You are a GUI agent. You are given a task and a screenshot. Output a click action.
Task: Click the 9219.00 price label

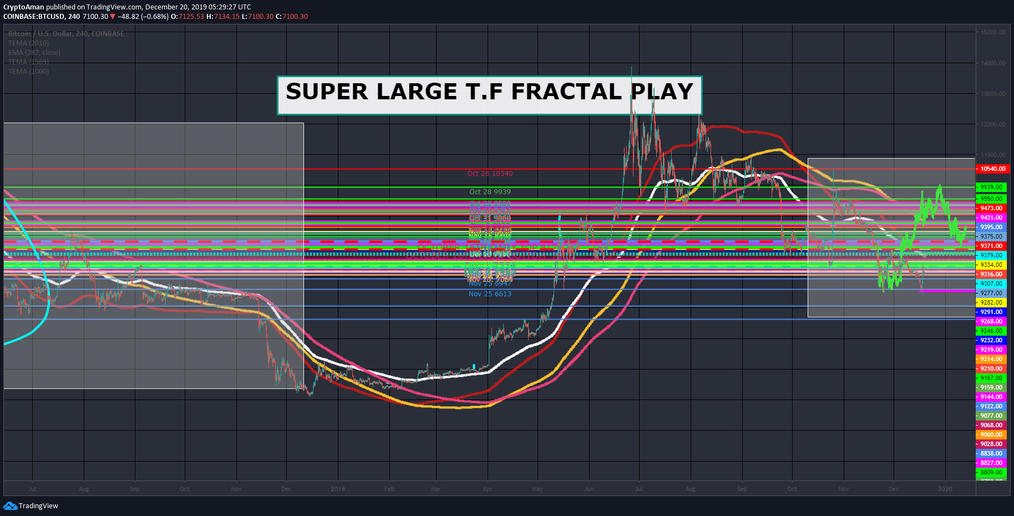(x=991, y=350)
